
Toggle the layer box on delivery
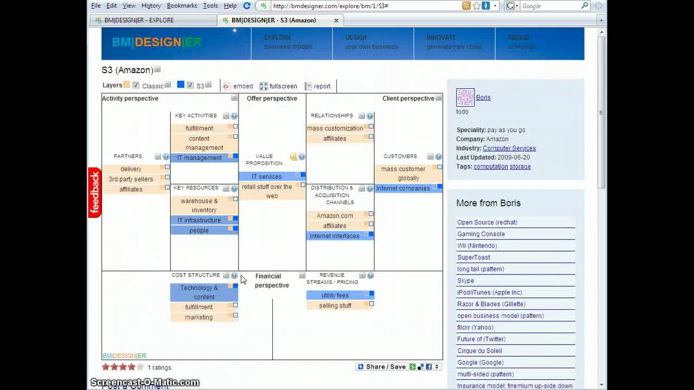[168, 167]
